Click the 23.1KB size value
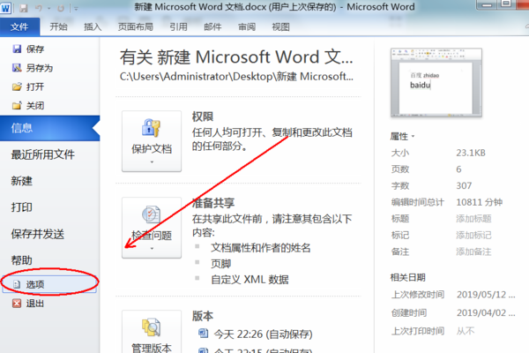This screenshot has height=353, width=529. coord(471,153)
